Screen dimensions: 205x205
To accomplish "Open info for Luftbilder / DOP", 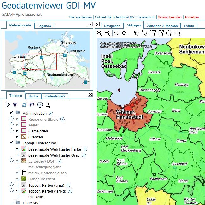I will [x=59, y=161].
